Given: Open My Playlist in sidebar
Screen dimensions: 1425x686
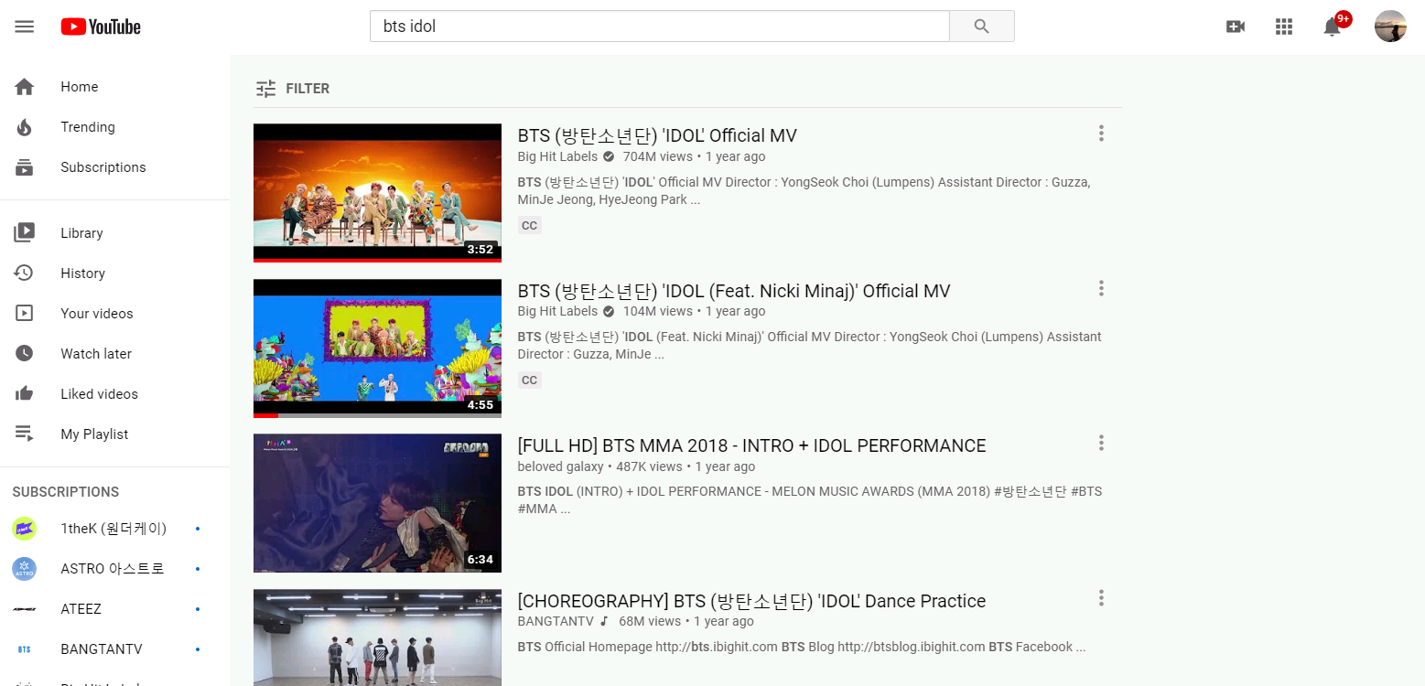Looking at the screenshot, I should click(x=114, y=434).
